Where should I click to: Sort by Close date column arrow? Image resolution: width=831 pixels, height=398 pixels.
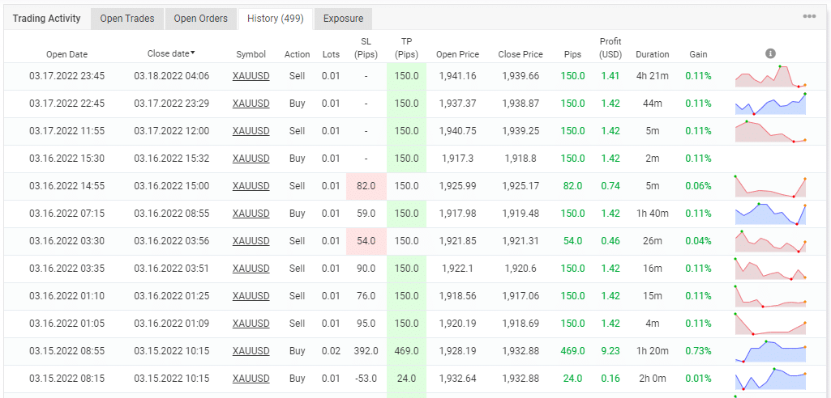tap(192, 53)
